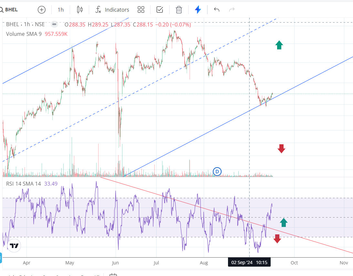Viewport: 353px width, 276px height.
Task: Select the BHEL · 1h · NSE legend title
Action: 25,24
